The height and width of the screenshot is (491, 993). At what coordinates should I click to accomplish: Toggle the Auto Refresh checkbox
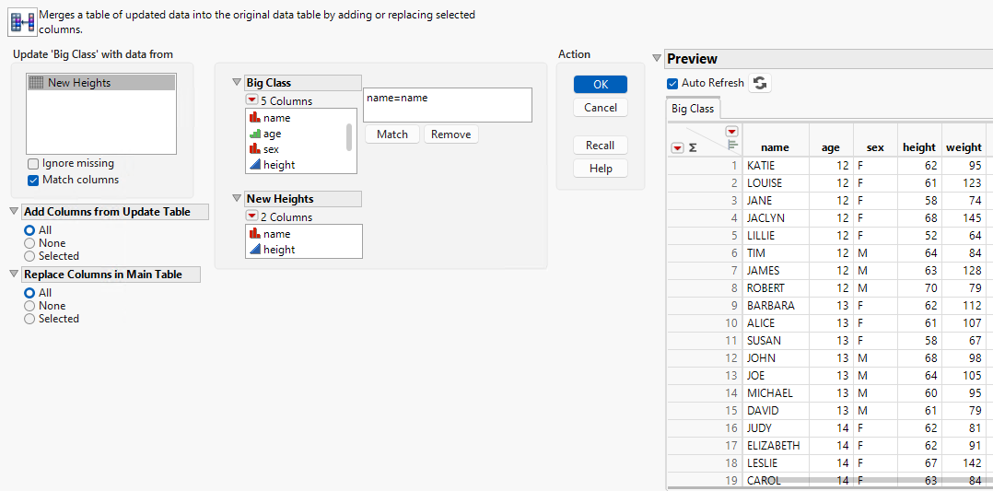[x=672, y=83]
